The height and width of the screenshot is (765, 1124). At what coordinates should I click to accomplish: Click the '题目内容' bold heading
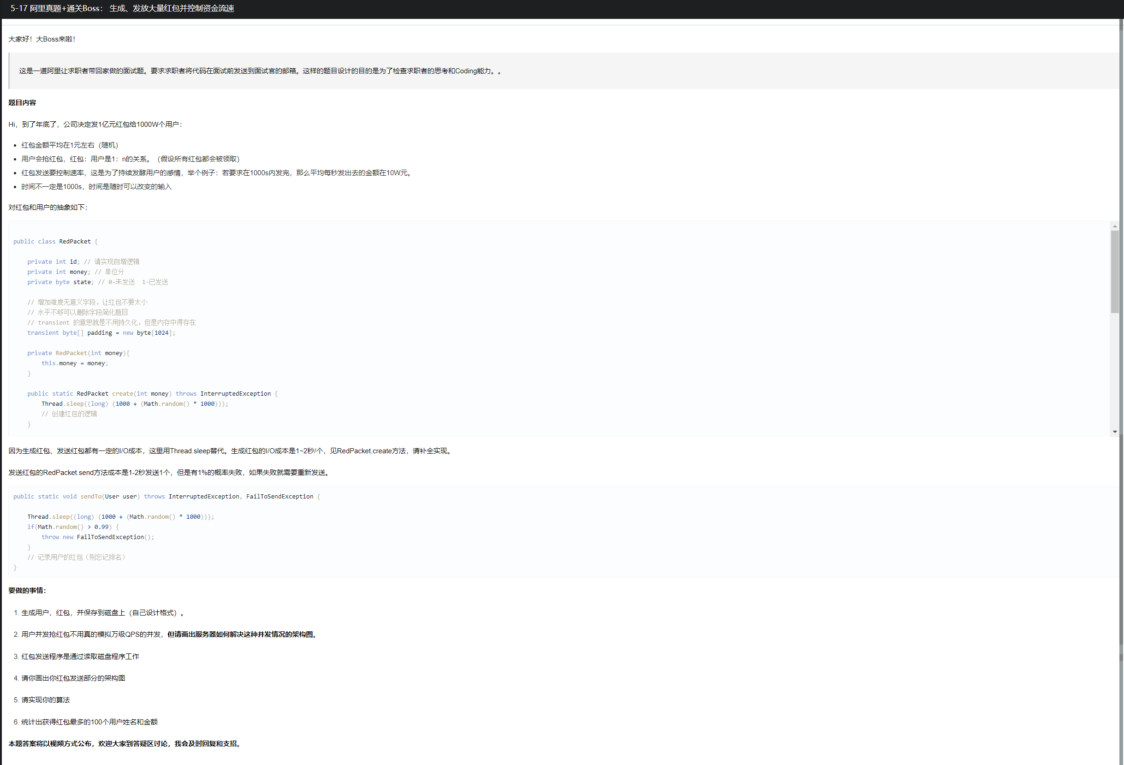coord(22,102)
